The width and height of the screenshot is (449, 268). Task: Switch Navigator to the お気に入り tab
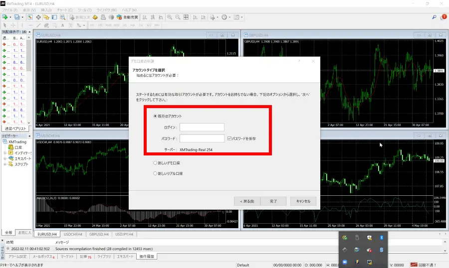(24, 233)
